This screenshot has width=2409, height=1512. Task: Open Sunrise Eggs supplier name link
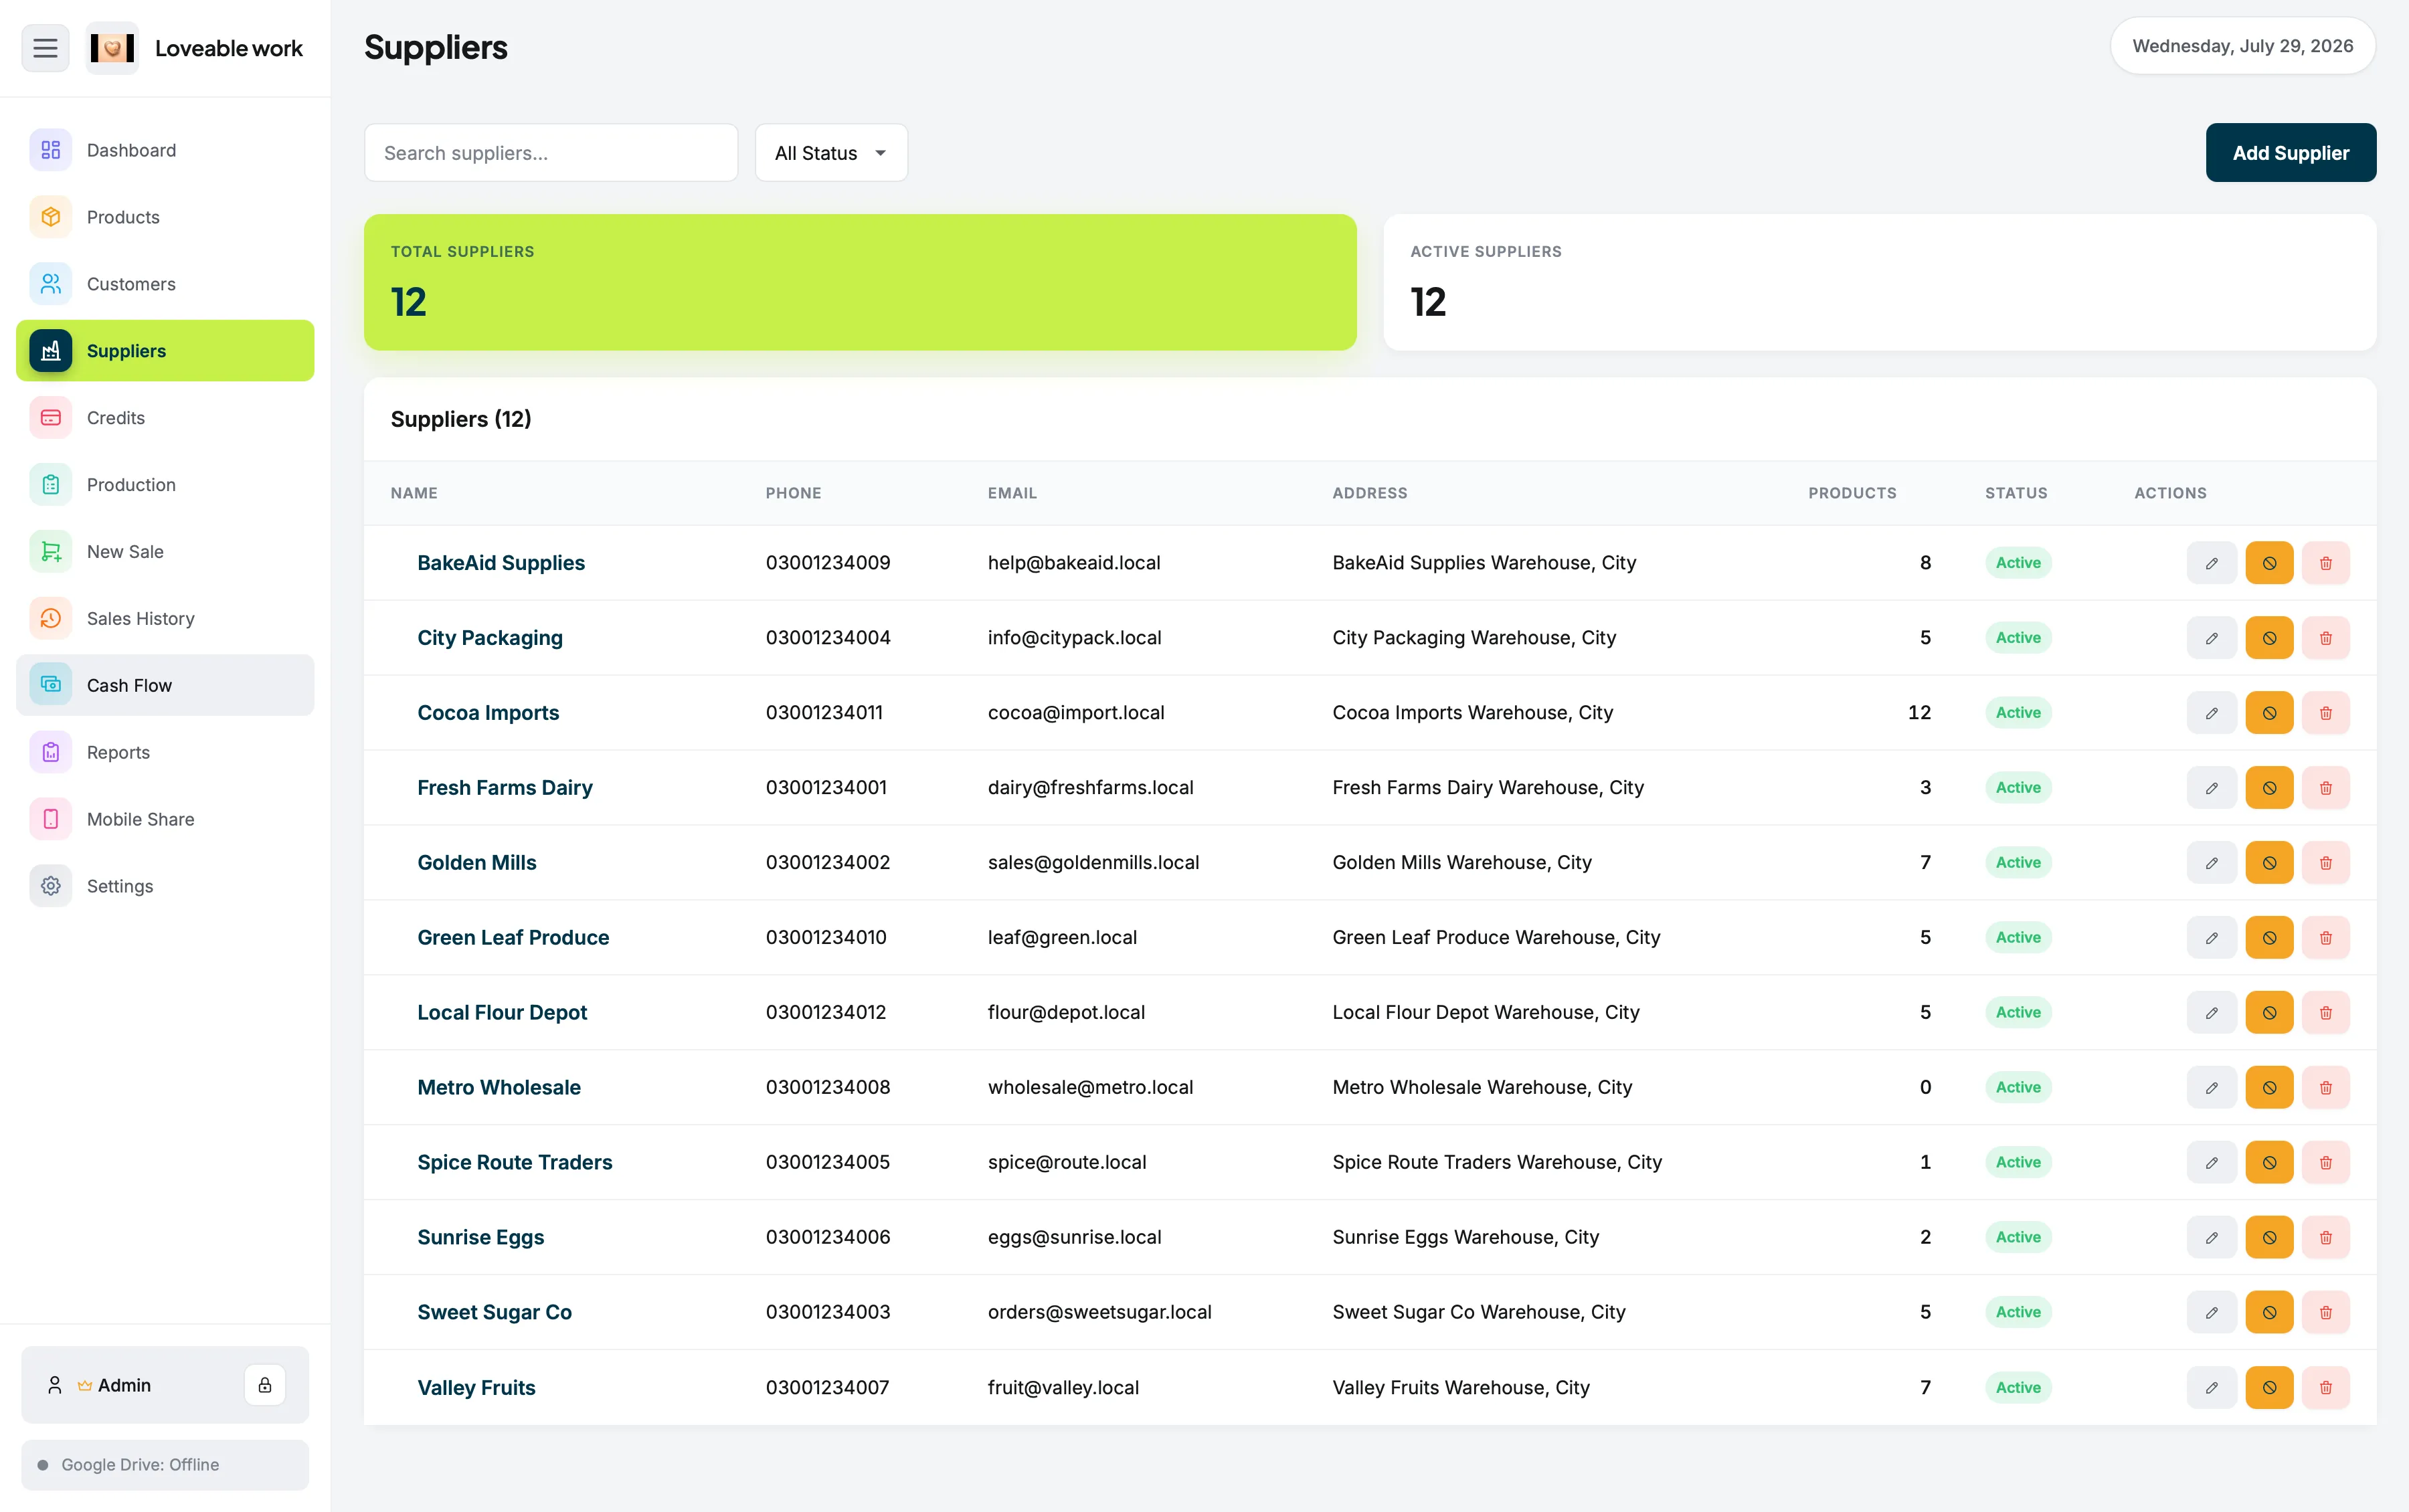point(481,1238)
